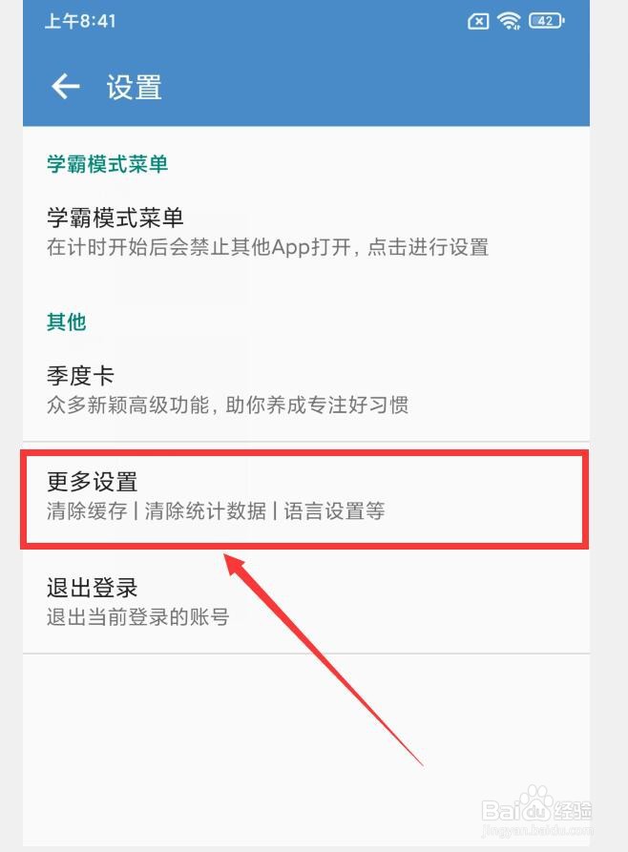This screenshot has width=628, height=852.
Task: Open 更多设置
Action: click(x=306, y=497)
